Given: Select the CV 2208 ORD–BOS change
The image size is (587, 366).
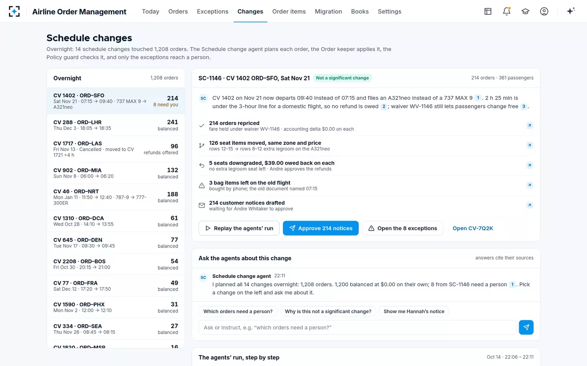Looking at the screenshot, I should pos(116,264).
